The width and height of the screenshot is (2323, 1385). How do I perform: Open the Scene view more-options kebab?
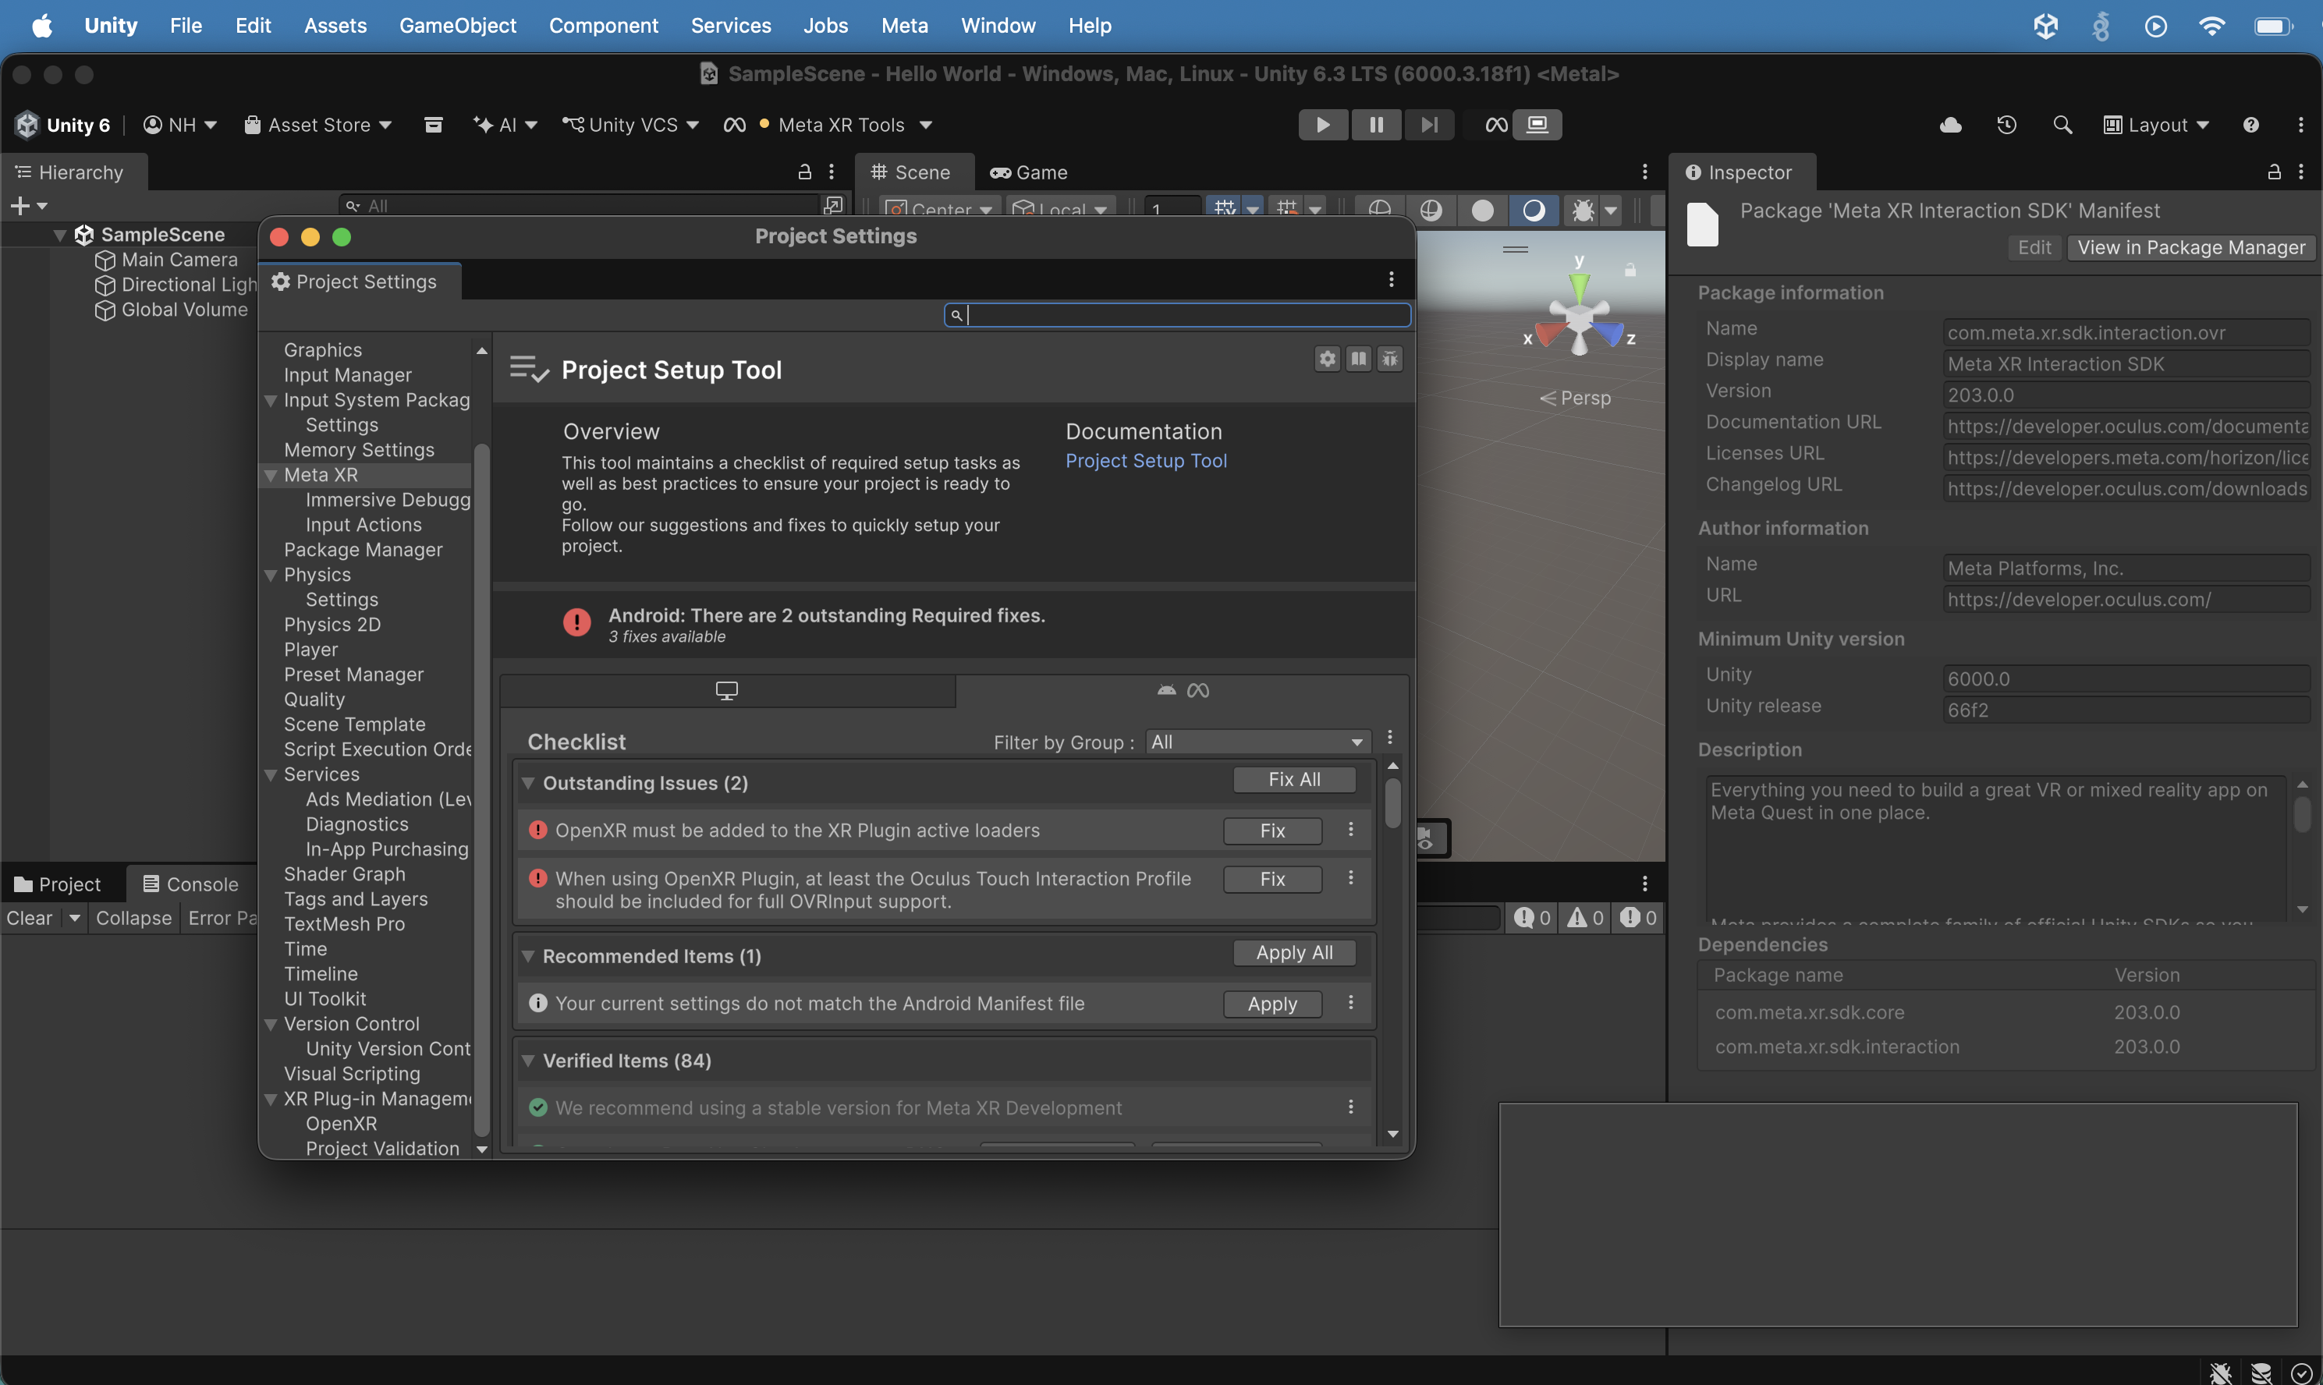coord(1644,172)
